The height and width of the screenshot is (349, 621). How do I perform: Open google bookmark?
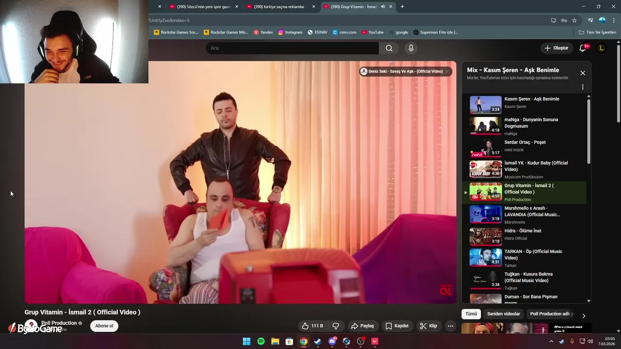(398, 32)
